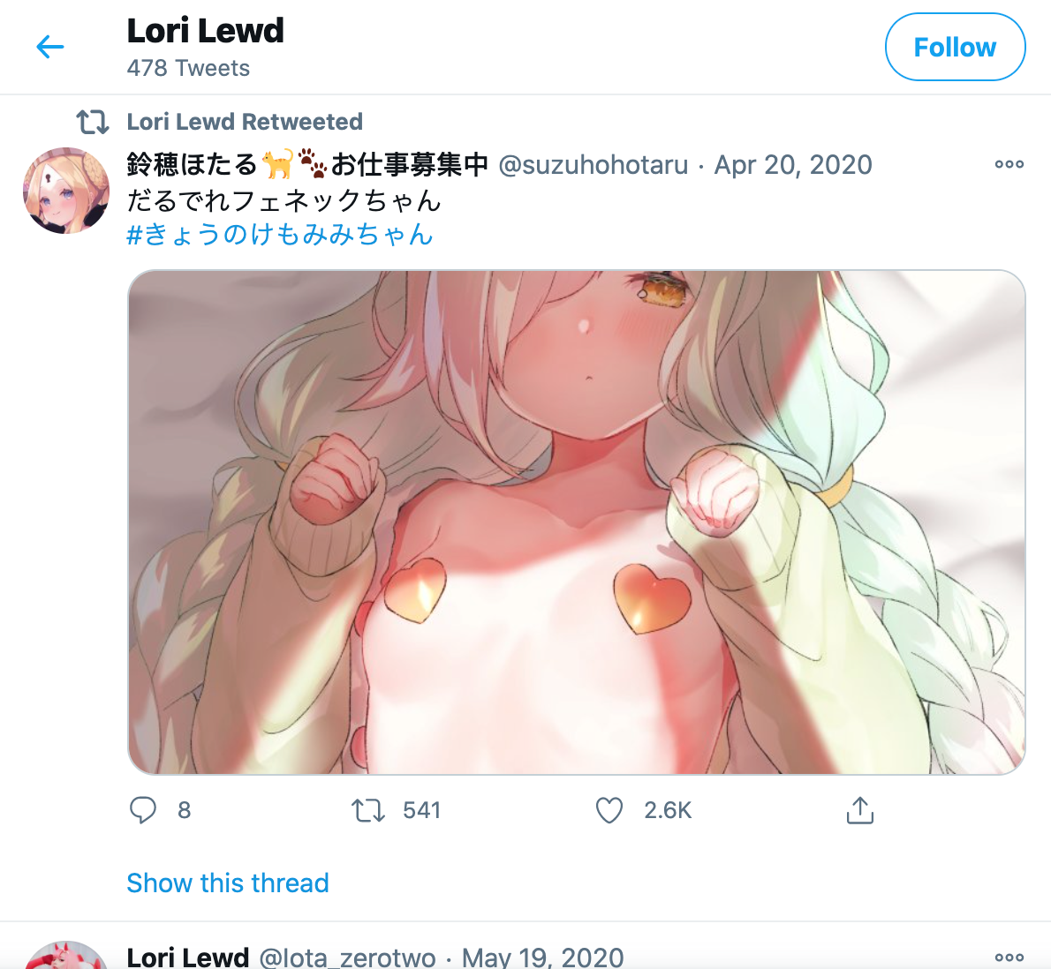Open the more options menu on the first tweet

1009,164
